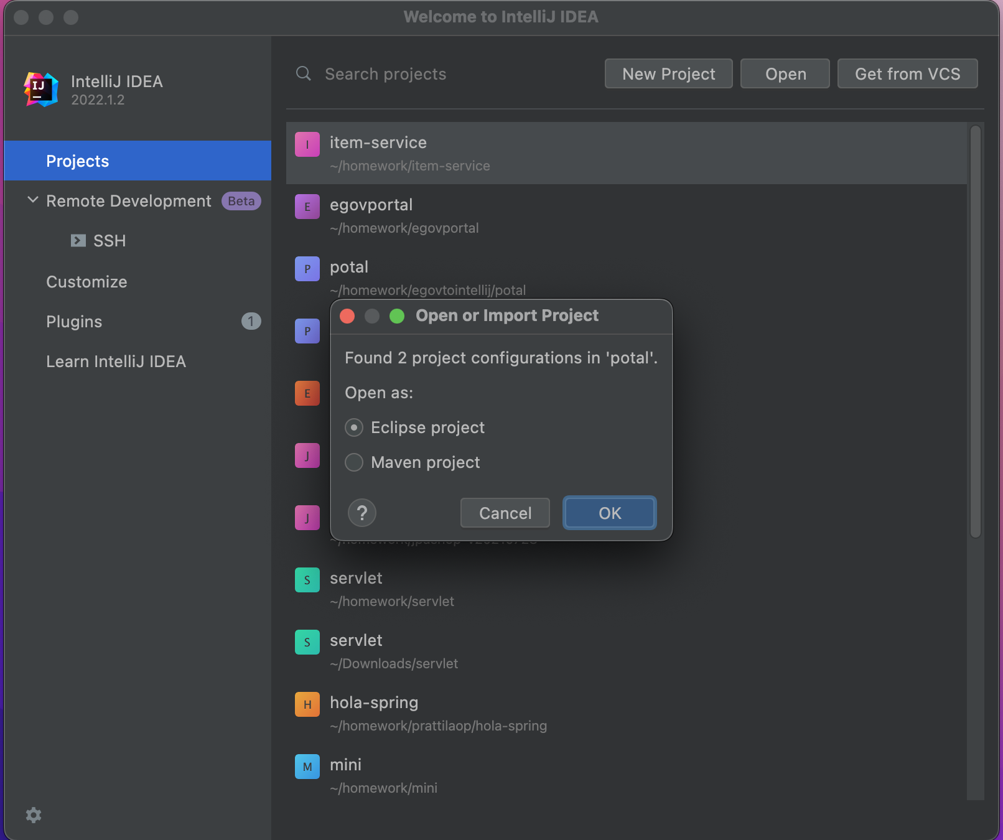The height and width of the screenshot is (840, 1003).
Task: Click the icon for ~/homework/servlet project
Action: pos(307,580)
